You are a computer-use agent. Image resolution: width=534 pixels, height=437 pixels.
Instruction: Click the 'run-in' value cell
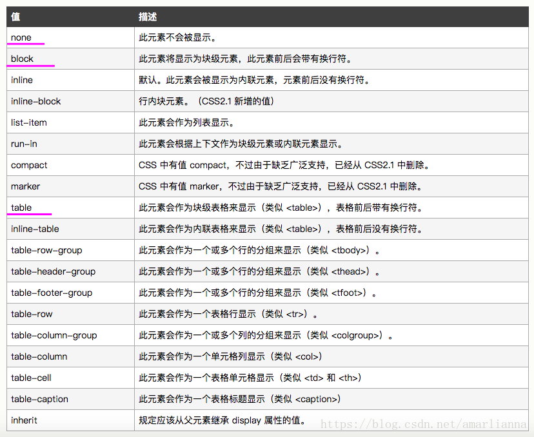[x=70, y=144]
